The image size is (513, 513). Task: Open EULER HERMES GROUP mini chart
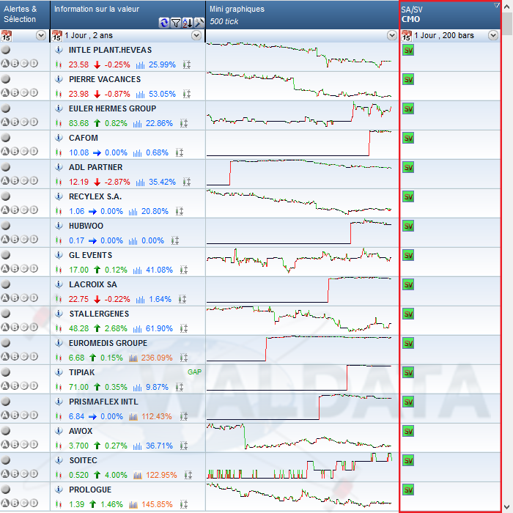tap(299, 114)
